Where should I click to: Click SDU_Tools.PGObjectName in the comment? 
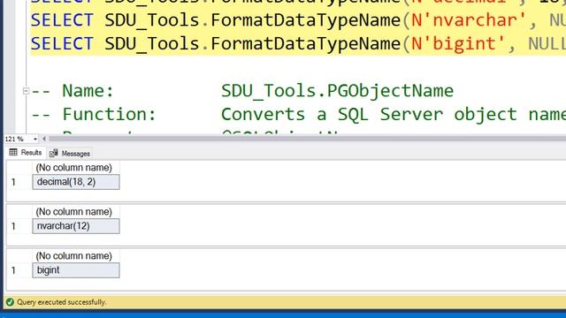click(337, 91)
